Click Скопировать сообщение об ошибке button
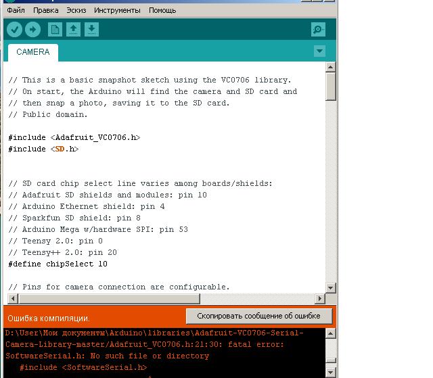Screen dimensions: 433x378 (x=258, y=316)
